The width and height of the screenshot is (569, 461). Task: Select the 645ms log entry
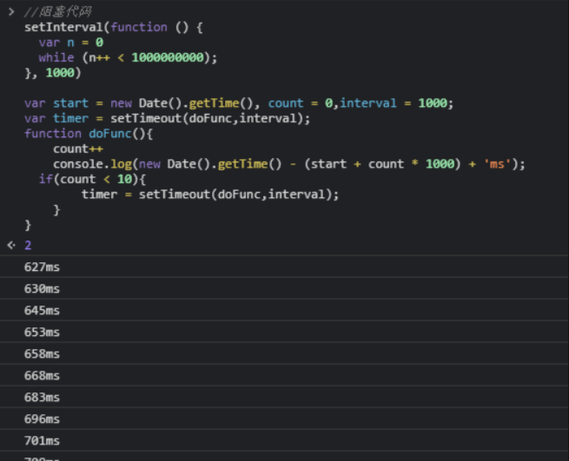coord(285,311)
